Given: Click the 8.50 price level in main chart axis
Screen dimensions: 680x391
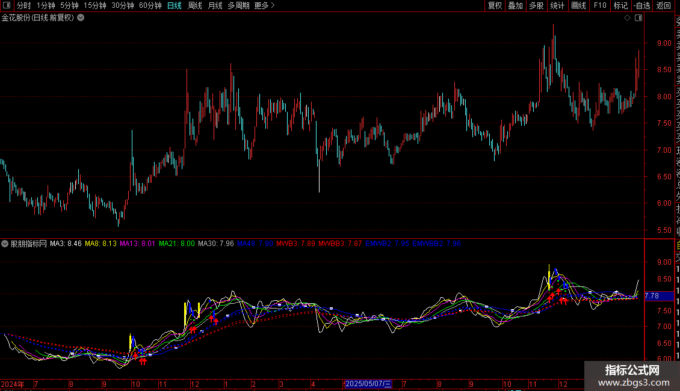Looking at the screenshot, I should point(664,70).
